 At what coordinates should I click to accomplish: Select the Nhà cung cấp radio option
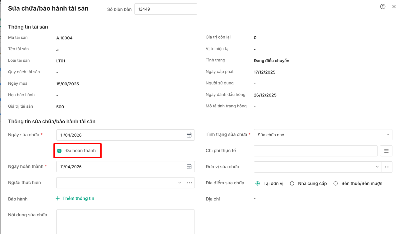[292, 183]
